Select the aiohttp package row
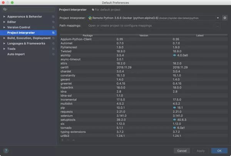Screen dimensions: 231x156 (144, 55)
